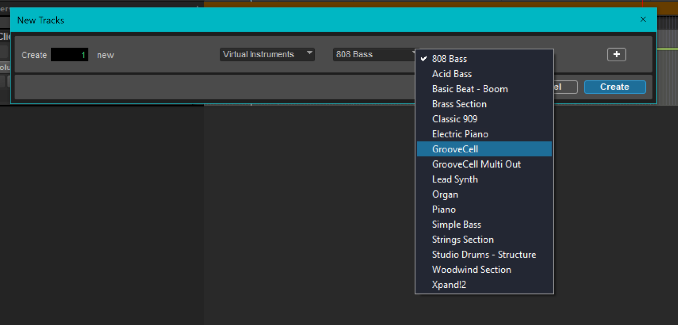678x325 pixels.
Task: Select Simple Bass from the list
Action: pyautogui.click(x=456, y=225)
